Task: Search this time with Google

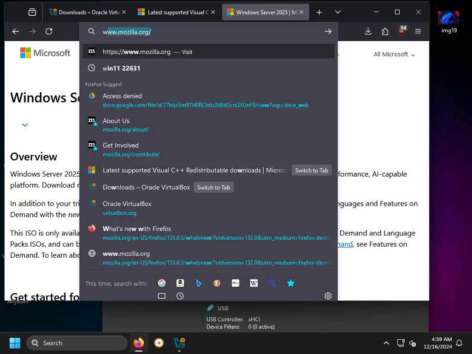Action: 162,283
